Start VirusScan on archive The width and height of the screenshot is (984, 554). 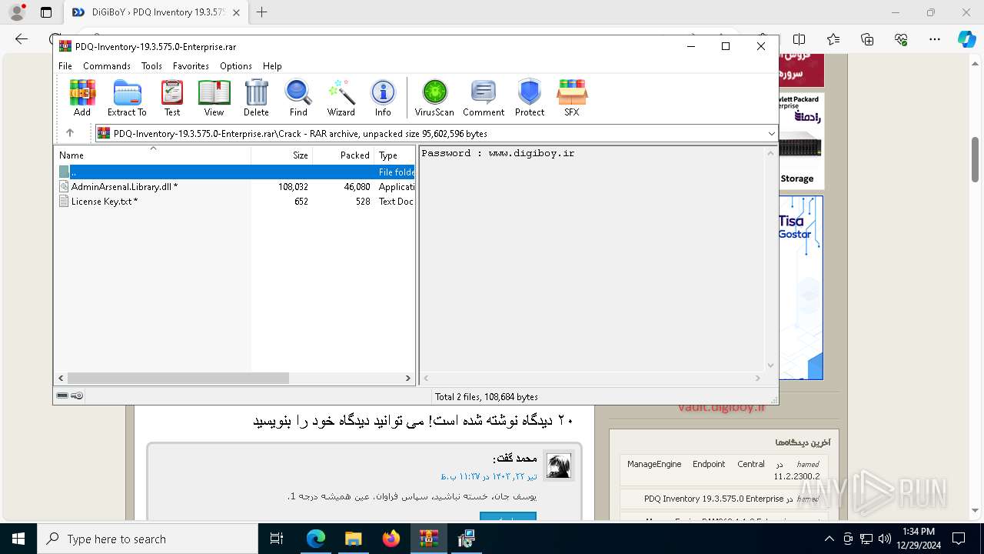click(434, 98)
